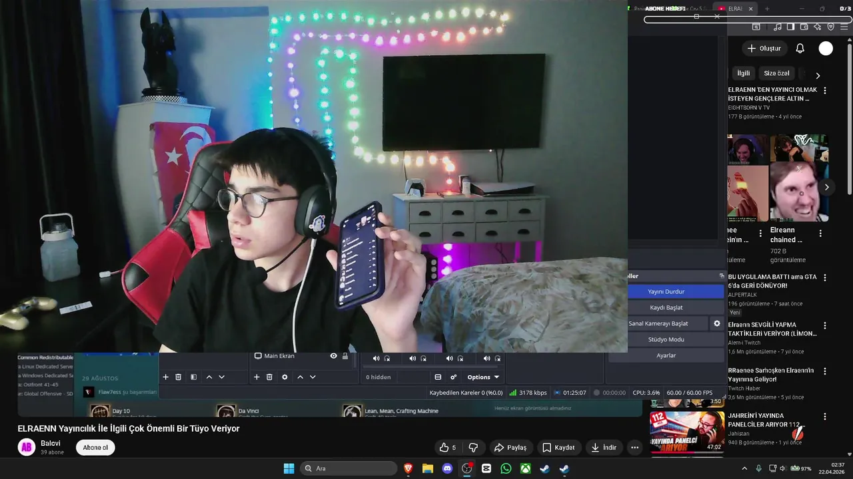Open the Windows Start menu
853x479 pixels.
pyautogui.click(x=289, y=468)
